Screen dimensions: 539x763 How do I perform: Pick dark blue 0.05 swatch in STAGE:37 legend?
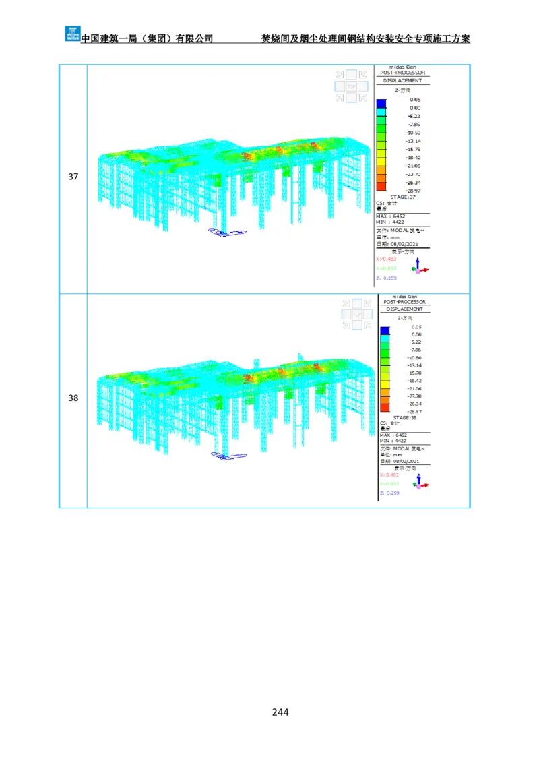point(381,103)
